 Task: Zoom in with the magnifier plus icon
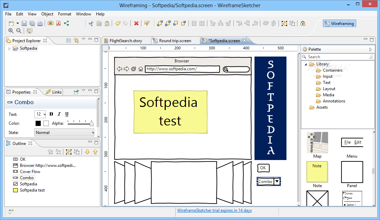[11, 30]
